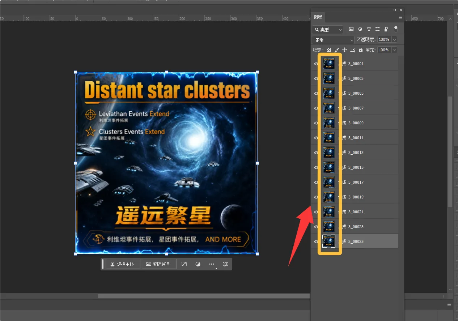Open the 类型 filter type dropdown

(x=328, y=30)
